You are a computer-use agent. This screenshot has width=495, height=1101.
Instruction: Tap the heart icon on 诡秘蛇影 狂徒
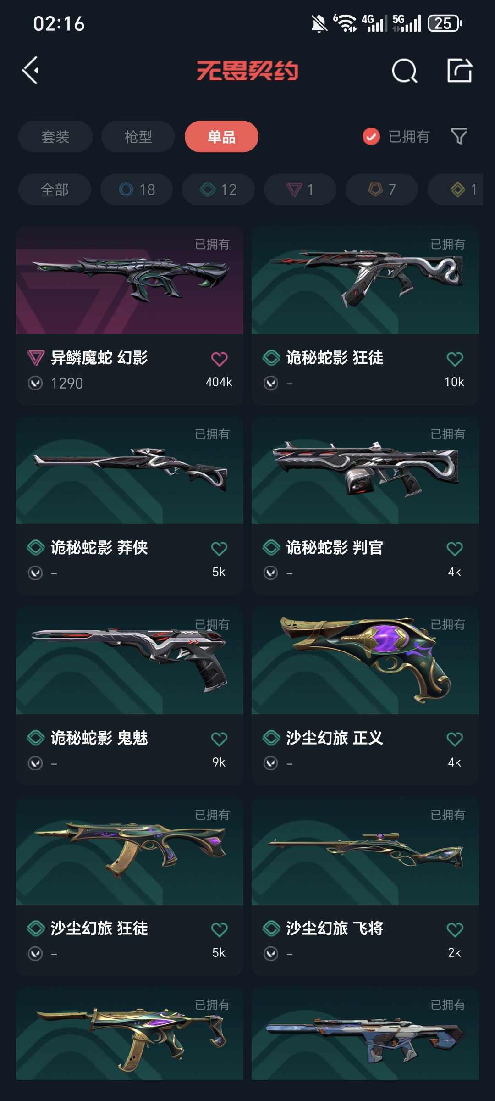[455, 359]
